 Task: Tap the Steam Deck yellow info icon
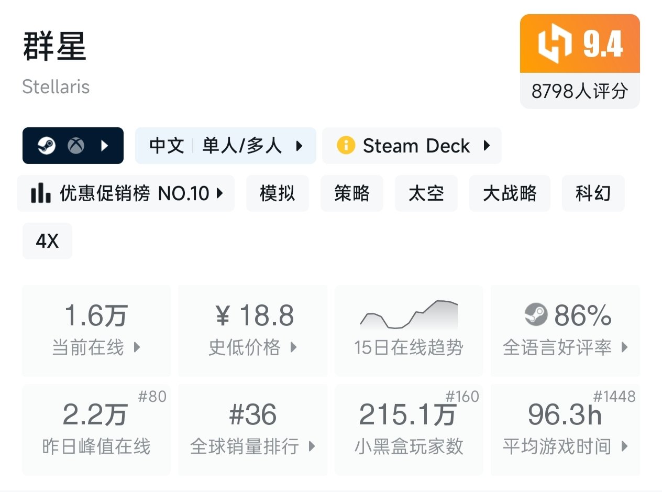coord(346,146)
